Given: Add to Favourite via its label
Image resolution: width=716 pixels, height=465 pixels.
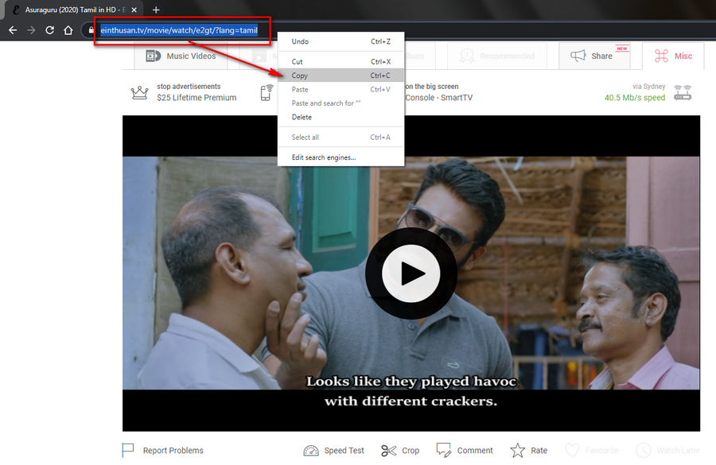Looking at the screenshot, I should (602, 451).
